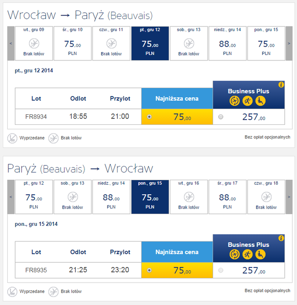Switch to the śr., gru 17 date tab
The height and width of the screenshot is (305, 297).
[228, 197]
